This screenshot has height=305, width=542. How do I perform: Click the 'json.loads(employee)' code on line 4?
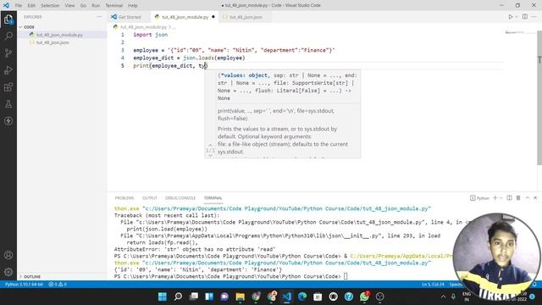213,58
